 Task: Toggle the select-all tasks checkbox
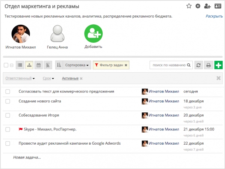click(x=6, y=65)
